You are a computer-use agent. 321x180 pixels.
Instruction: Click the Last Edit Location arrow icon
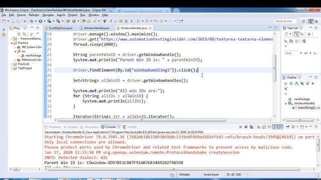156,21
